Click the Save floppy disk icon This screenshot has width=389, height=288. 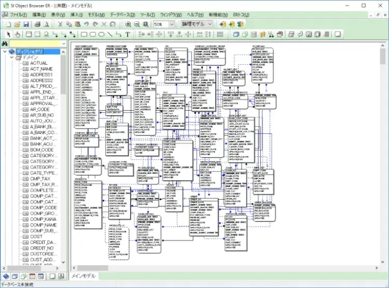tap(27, 24)
